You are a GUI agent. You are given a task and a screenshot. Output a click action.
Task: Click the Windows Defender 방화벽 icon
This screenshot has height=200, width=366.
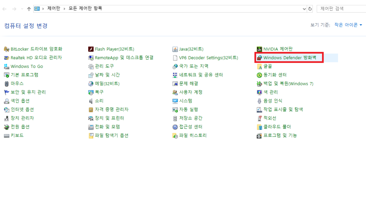[x=259, y=58]
